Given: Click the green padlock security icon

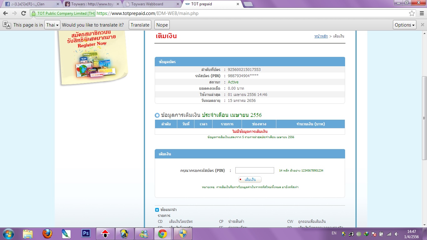Looking at the screenshot, I should pyautogui.click(x=33, y=13).
